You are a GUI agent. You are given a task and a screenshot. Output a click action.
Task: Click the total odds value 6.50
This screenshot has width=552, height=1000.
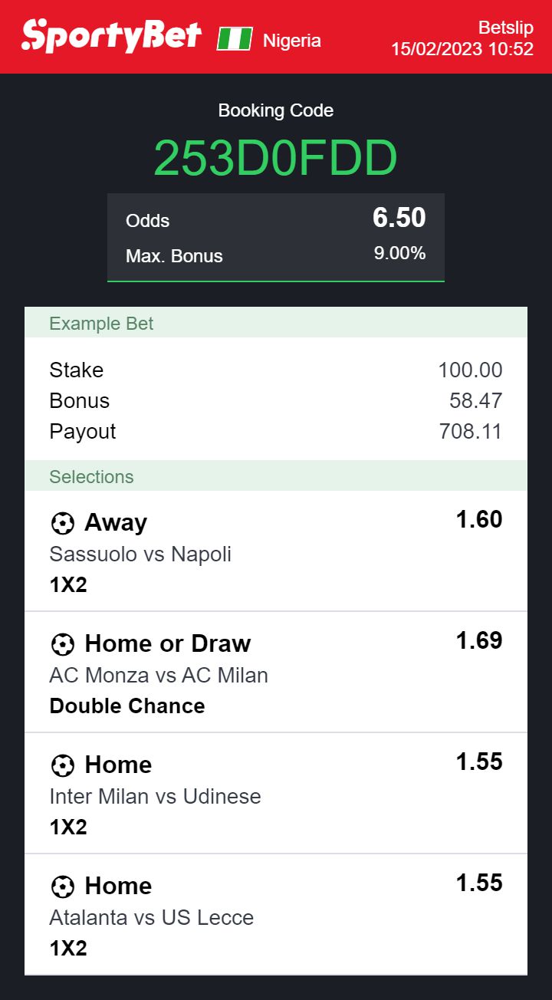[399, 219]
